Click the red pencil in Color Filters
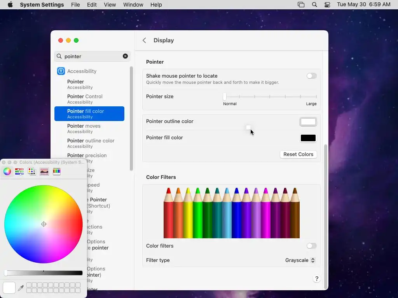 [169, 213]
